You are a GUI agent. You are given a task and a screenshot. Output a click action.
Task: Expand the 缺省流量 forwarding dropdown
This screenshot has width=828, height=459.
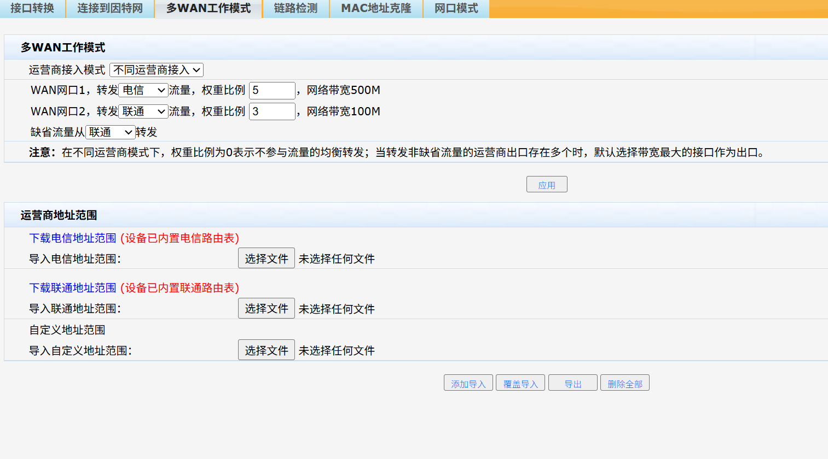pyautogui.click(x=111, y=132)
